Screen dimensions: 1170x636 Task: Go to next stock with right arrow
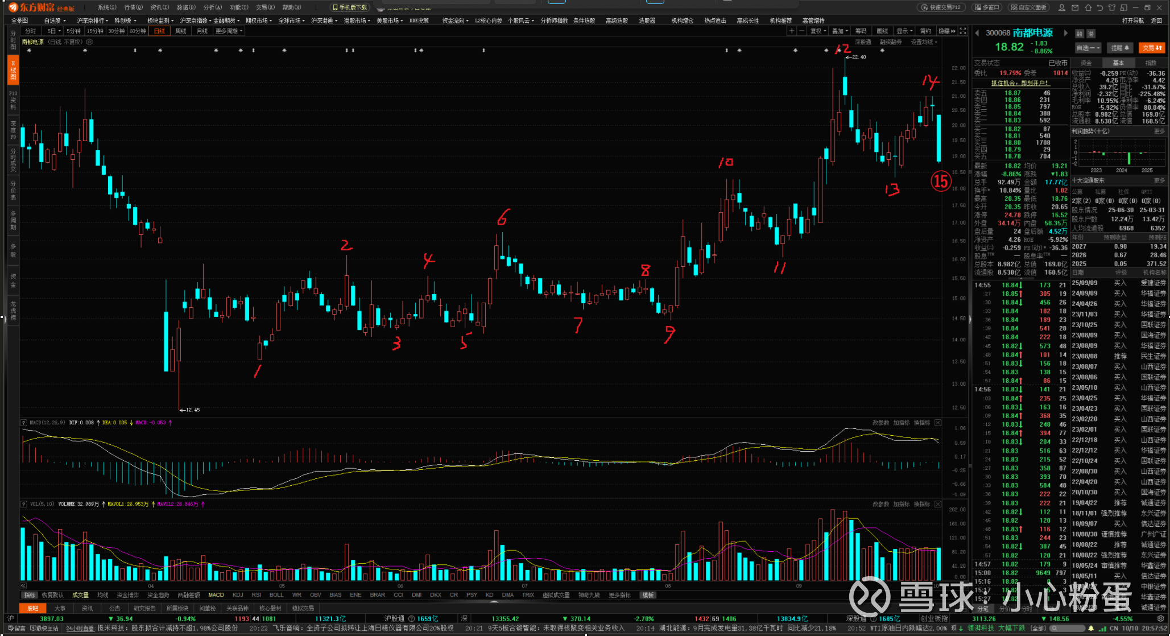click(1065, 33)
